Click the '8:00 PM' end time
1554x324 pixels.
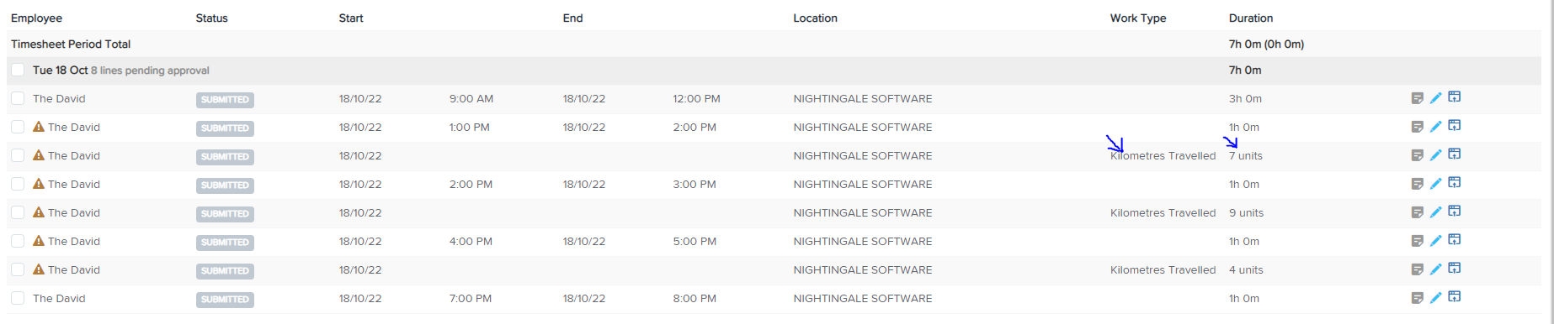[x=695, y=299]
